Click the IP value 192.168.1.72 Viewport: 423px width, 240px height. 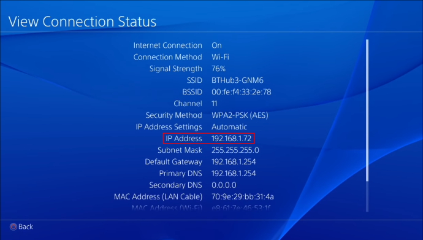pos(232,139)
